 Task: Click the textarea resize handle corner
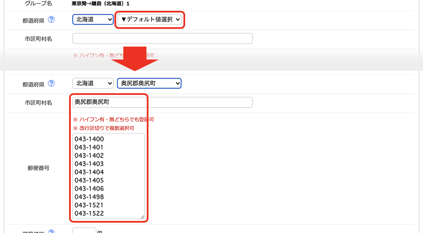(x=142, y=217)
